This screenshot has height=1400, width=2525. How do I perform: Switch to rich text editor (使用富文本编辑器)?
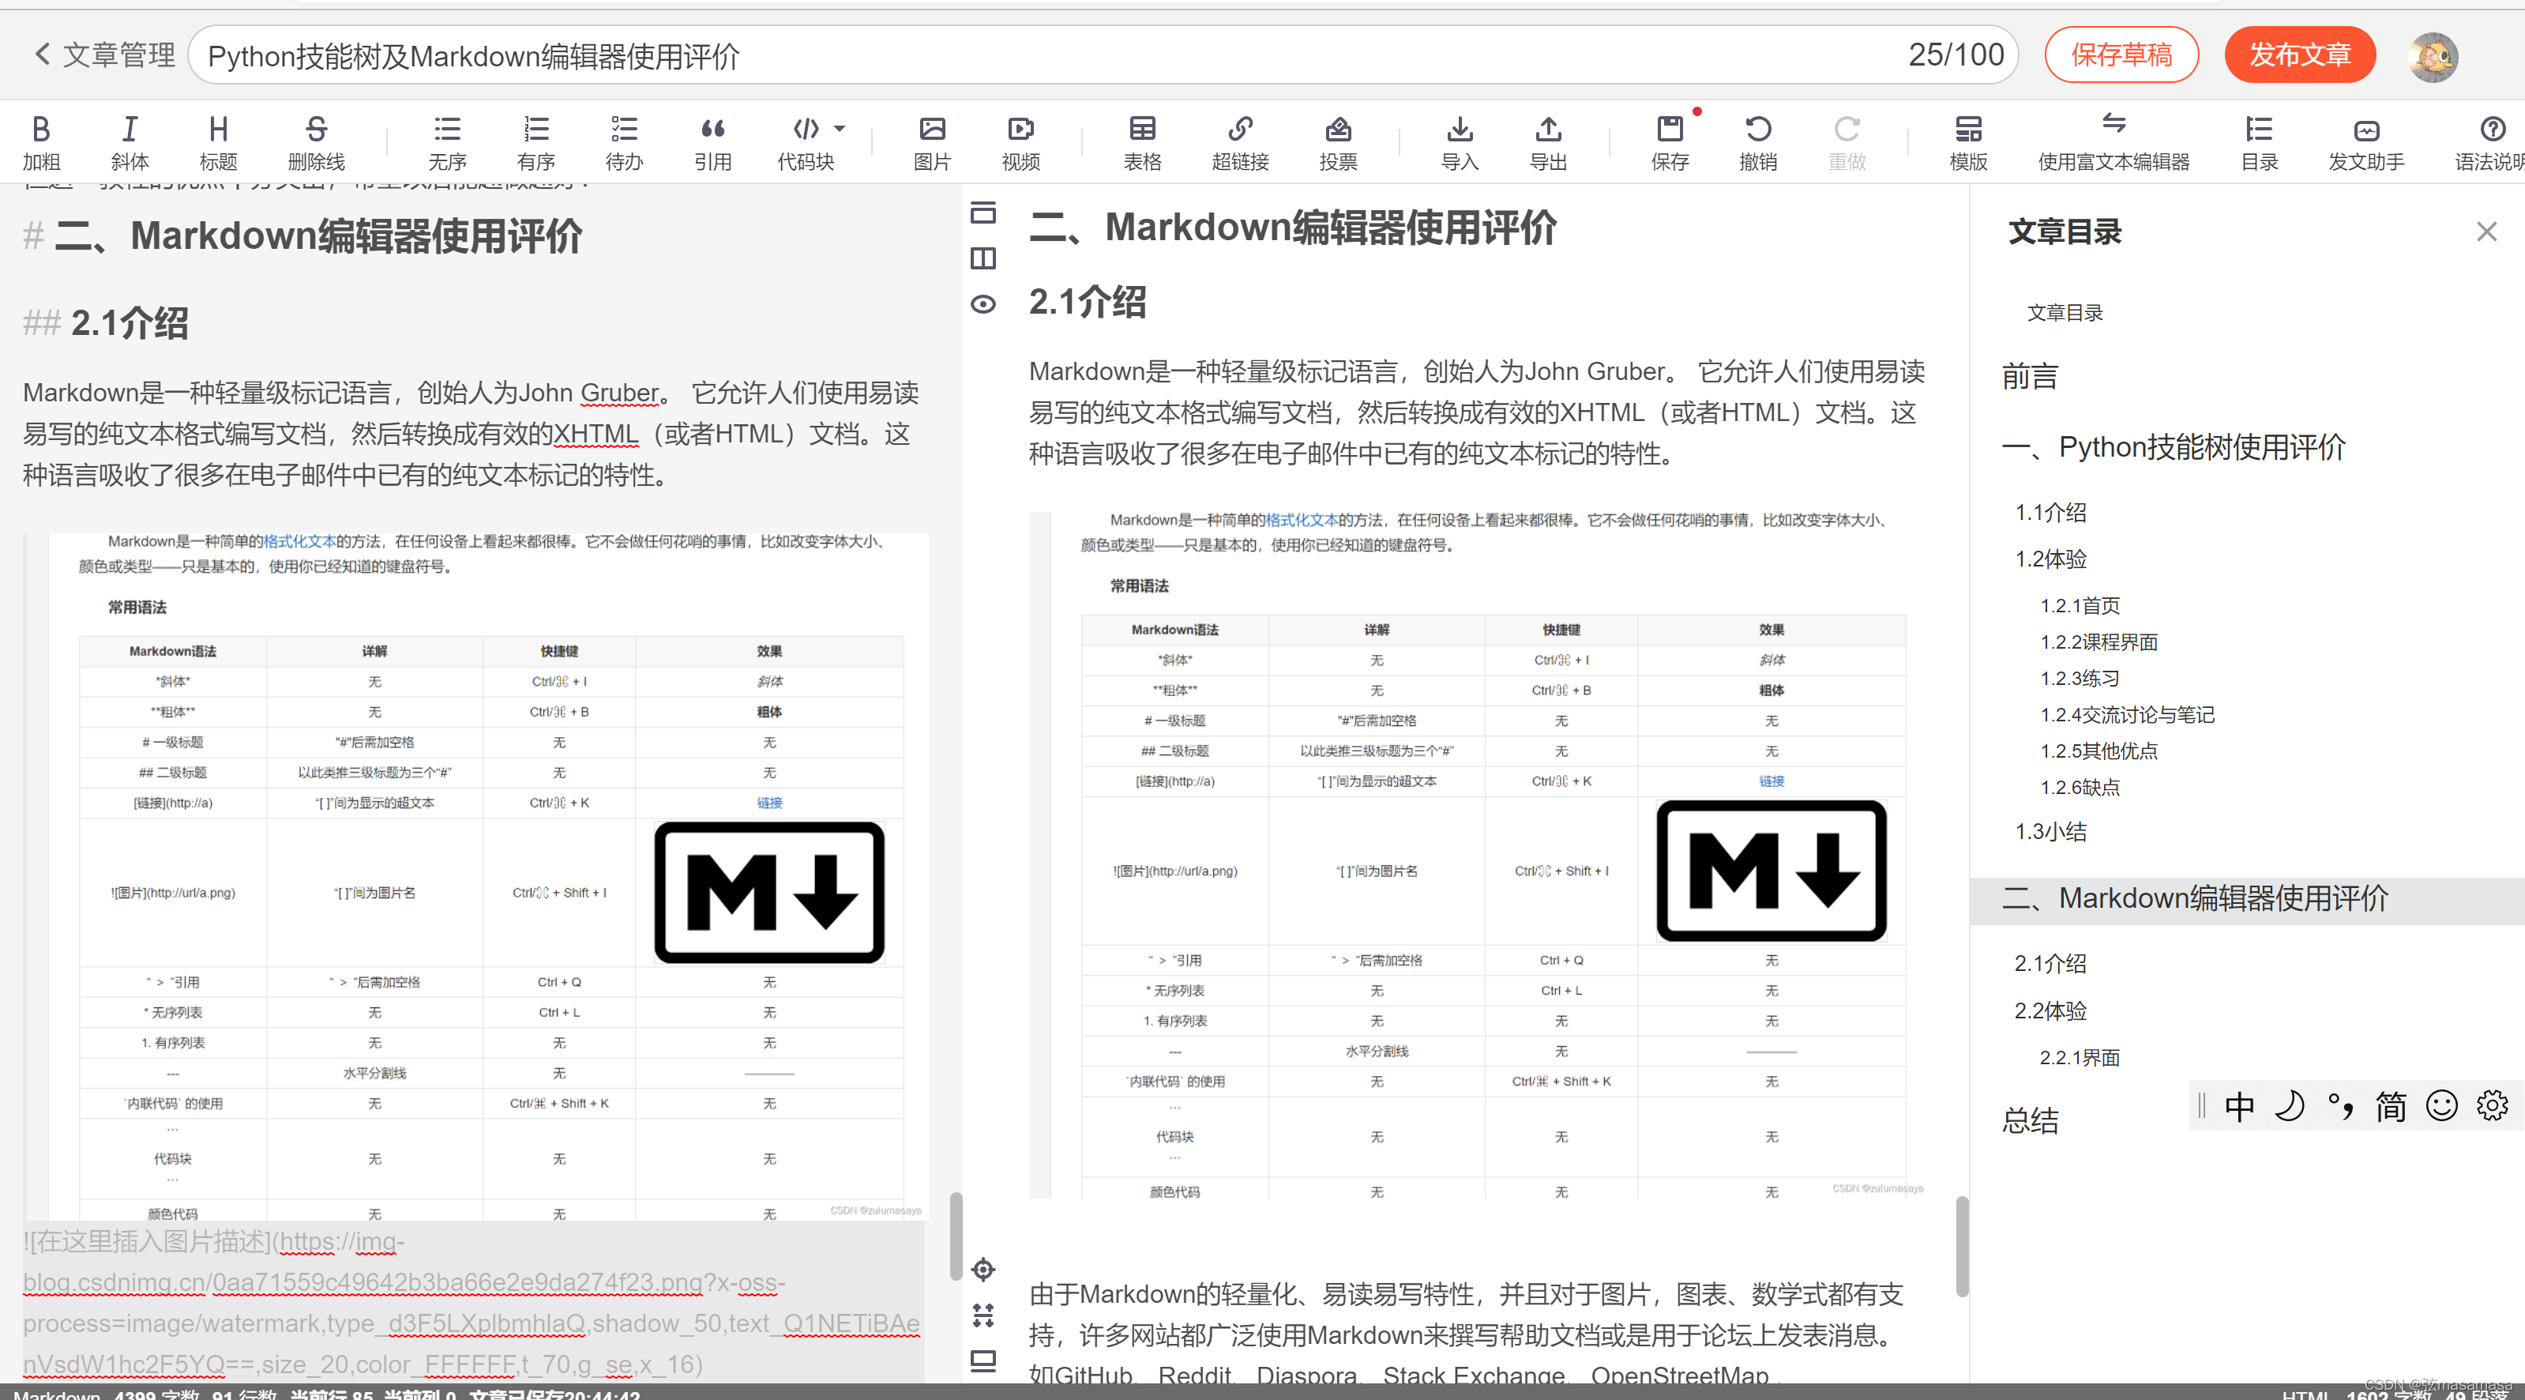2114,143
